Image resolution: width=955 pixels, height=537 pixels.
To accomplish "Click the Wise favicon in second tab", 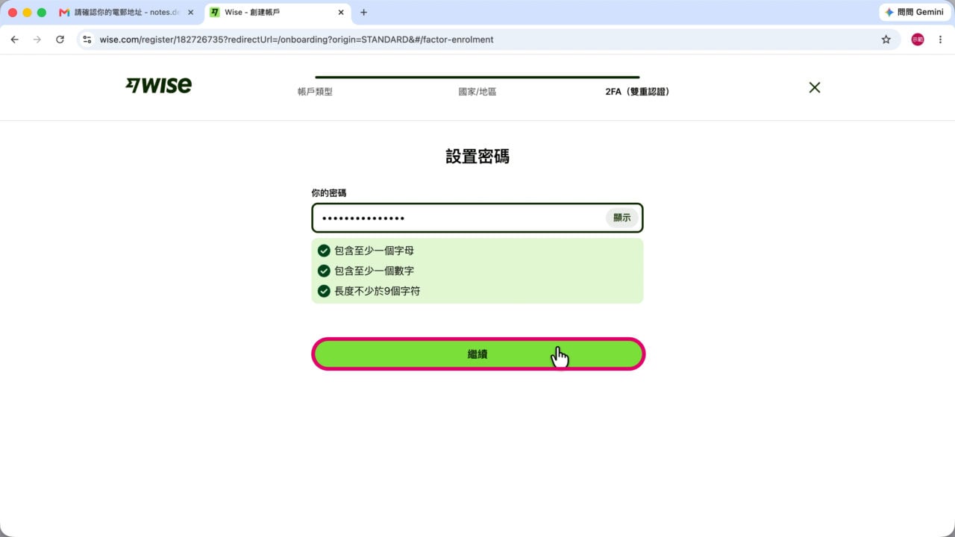I will (x=215, y=13).
